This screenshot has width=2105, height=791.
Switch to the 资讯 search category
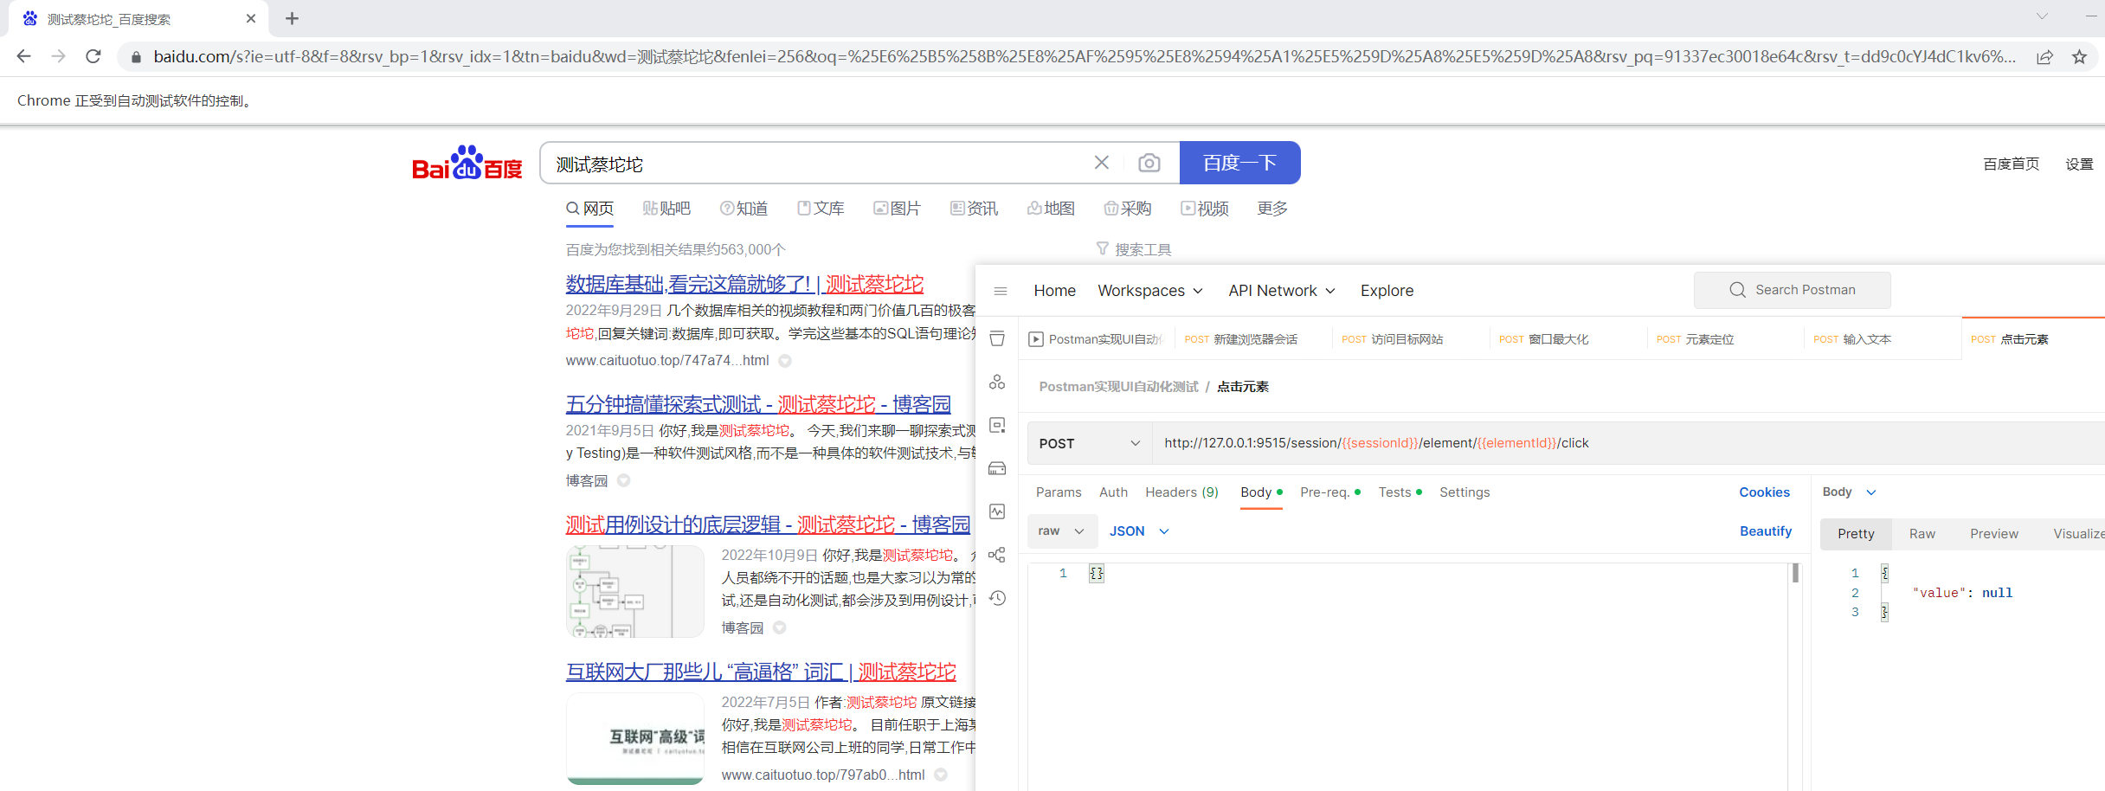pos(974,209)
